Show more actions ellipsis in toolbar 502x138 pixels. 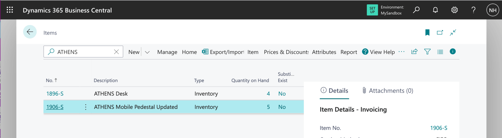click(x=401, y=52)
